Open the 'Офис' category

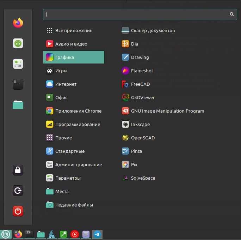pyautogui.click(x=74, y=97)
